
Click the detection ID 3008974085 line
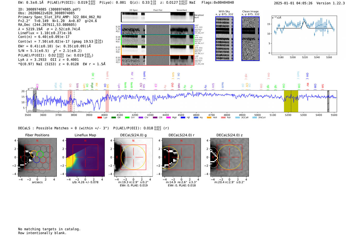pos(49,9)
